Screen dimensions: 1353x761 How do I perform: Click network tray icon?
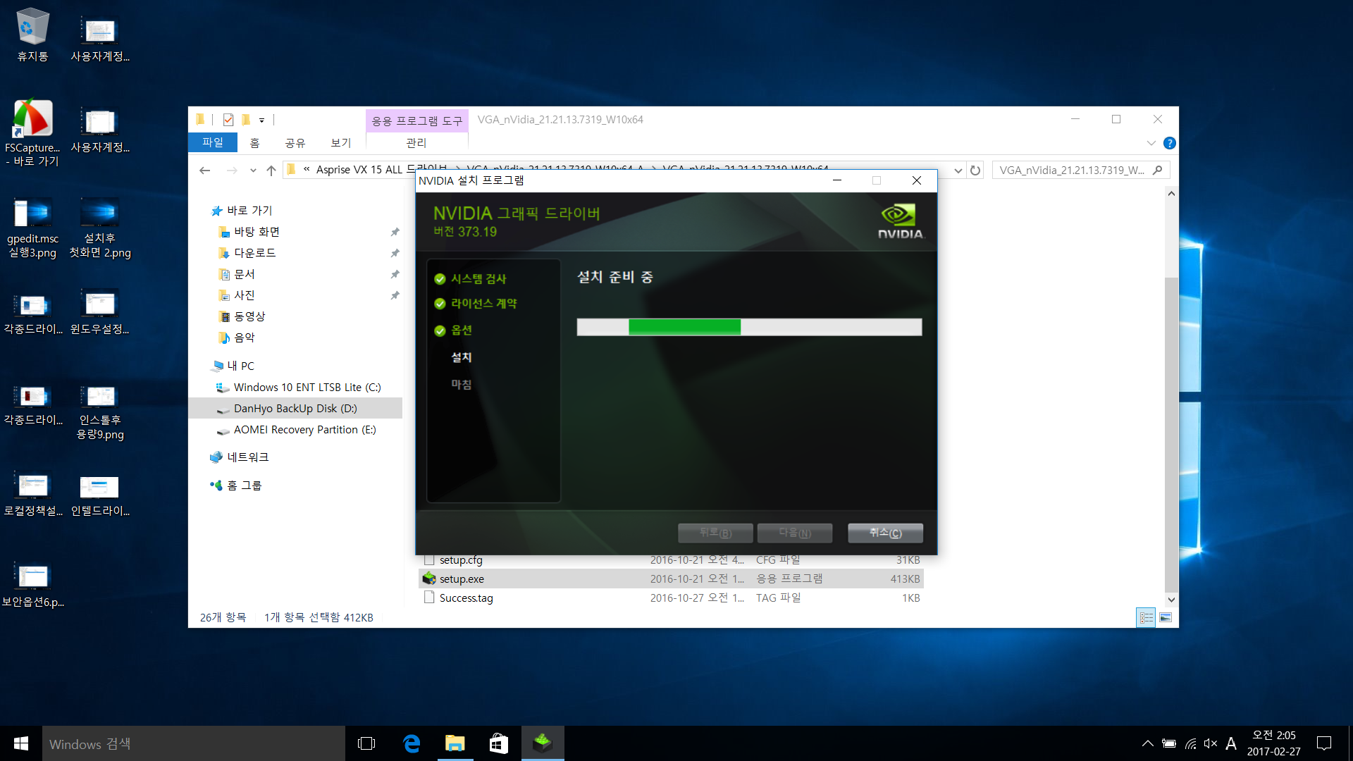coord(1190,743)
